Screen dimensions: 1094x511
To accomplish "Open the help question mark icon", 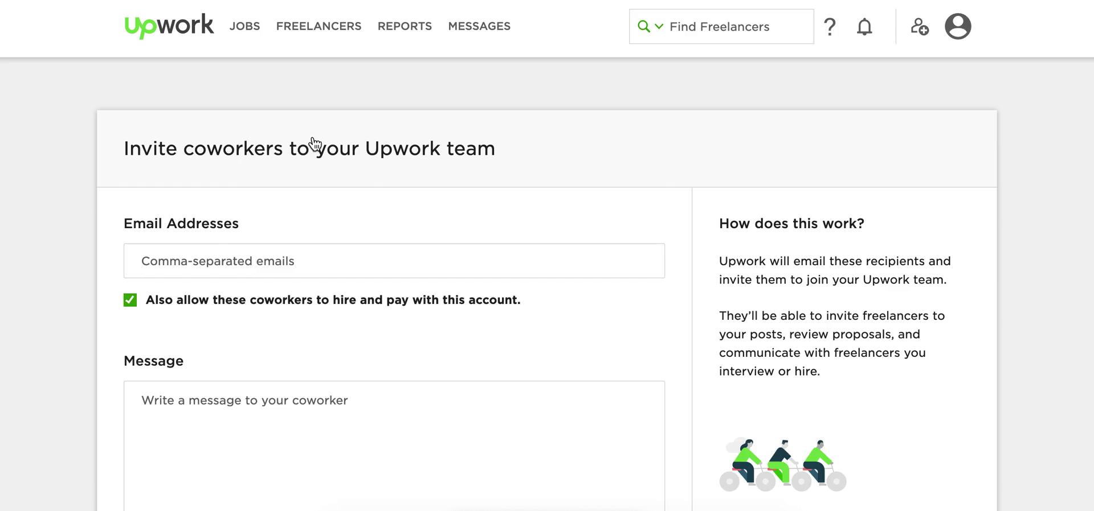I will point(830,27).
